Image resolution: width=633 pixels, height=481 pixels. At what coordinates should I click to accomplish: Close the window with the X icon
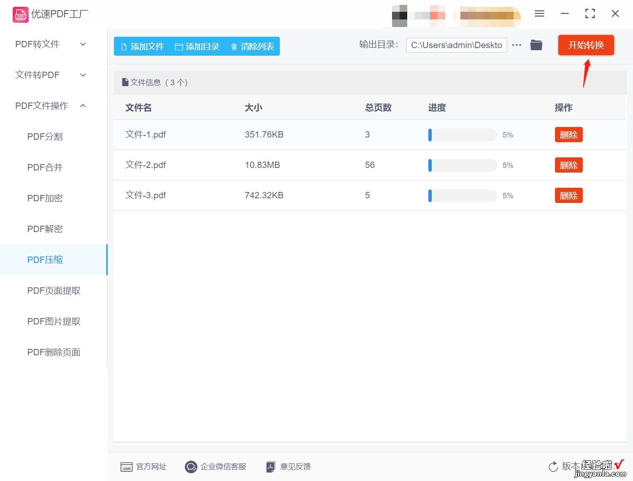[615, 14]
